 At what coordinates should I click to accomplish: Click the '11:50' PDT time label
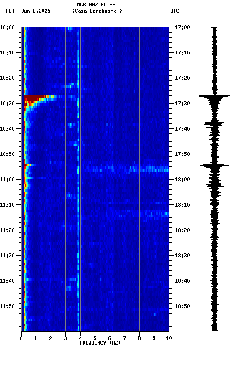pos(7,306)
